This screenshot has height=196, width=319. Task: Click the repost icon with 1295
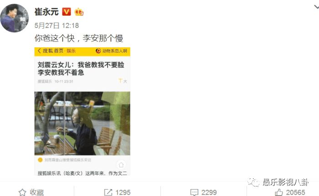(108, 192)
